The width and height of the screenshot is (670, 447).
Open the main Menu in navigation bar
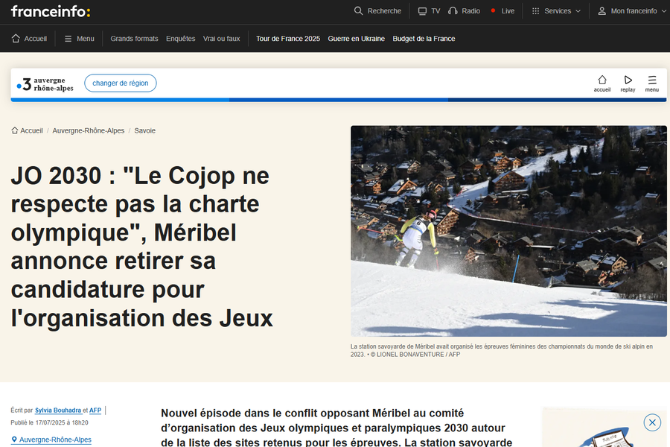coord(79,39)
